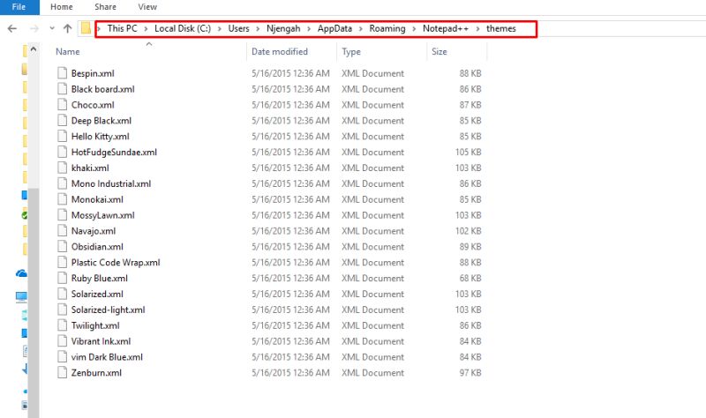Click XML Document type in Navajo.xml row
The height and width of the screenshot is (418, 706).
point(372,231)
